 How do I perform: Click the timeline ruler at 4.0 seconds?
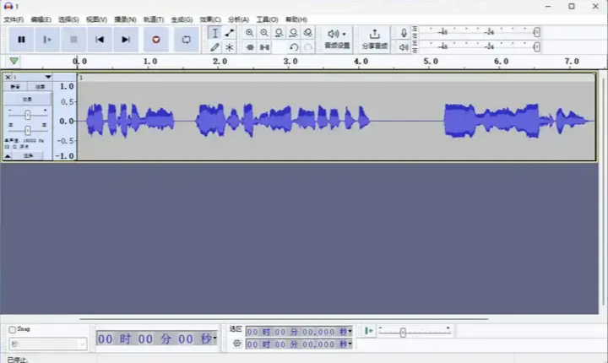tap(361, 62)
